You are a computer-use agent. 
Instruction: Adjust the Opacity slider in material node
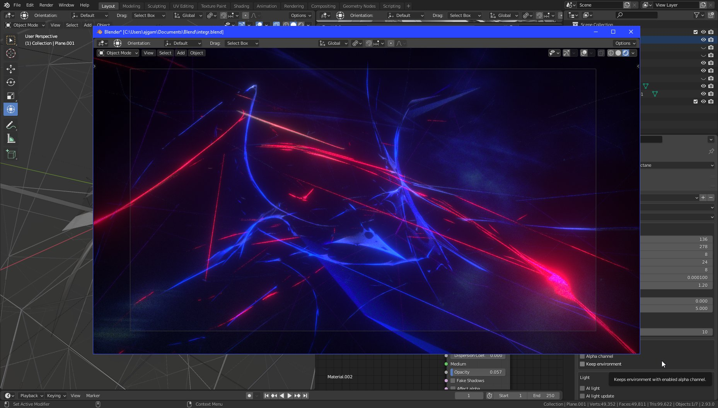tap(478, 372)
